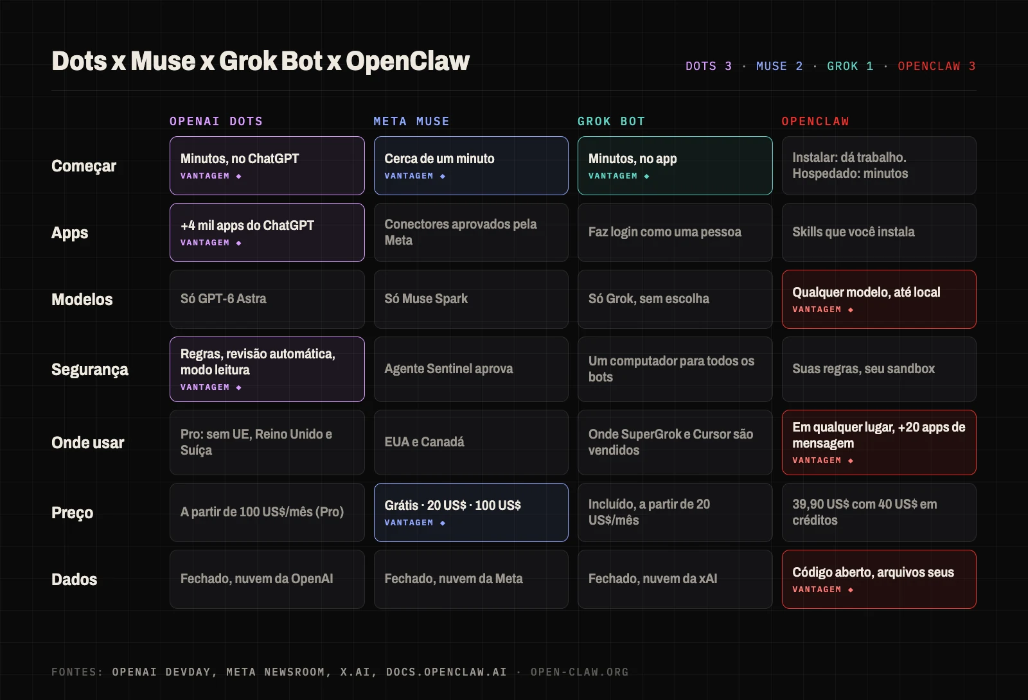Click VANTAGEM badge under Qualquer modelo, até local
The image size is (1028, 700).
pyautogui.click(x=823, y=310)
